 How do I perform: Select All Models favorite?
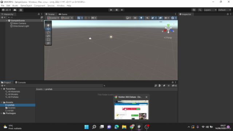tap(13, 94)
